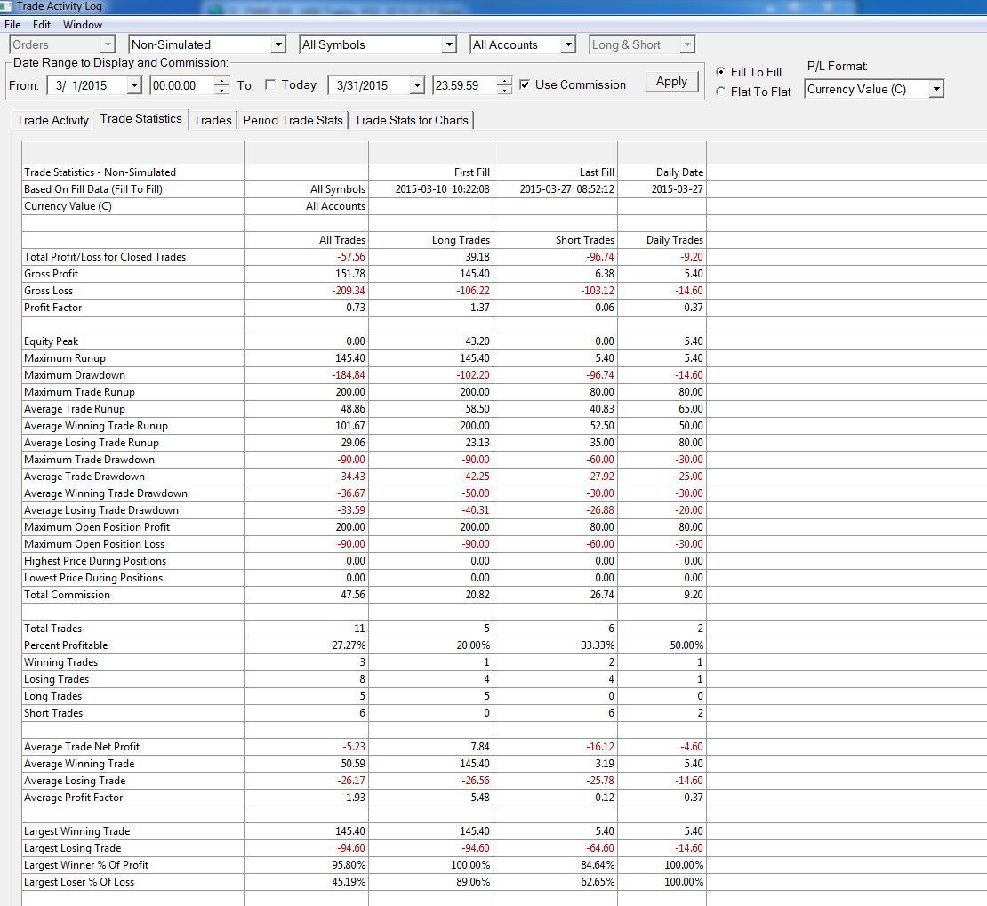Open the Window menu
987x906 pixels.
click(83, 25)
